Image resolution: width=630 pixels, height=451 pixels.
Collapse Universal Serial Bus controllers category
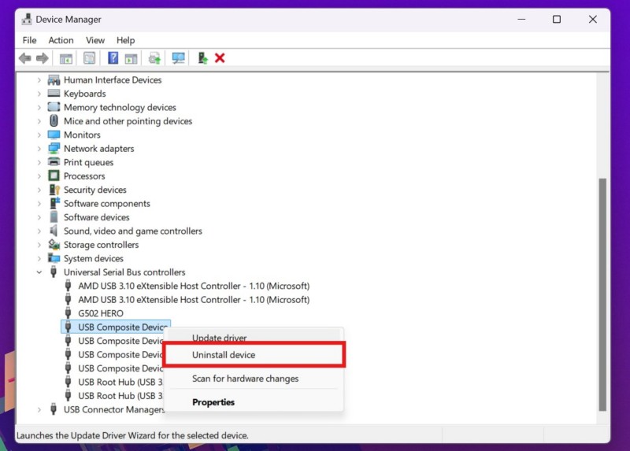pyautogui.click(x=39, y=272)
